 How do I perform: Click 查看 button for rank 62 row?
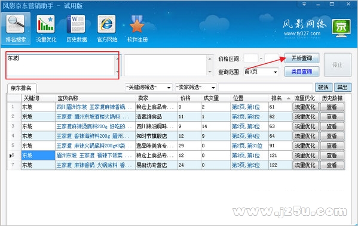(x=332, y=117)
